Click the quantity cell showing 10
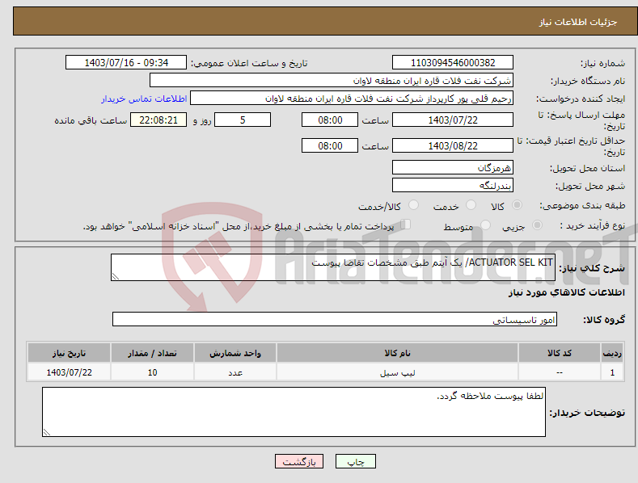This screenshot has width=638, height=483. (152, 372)
